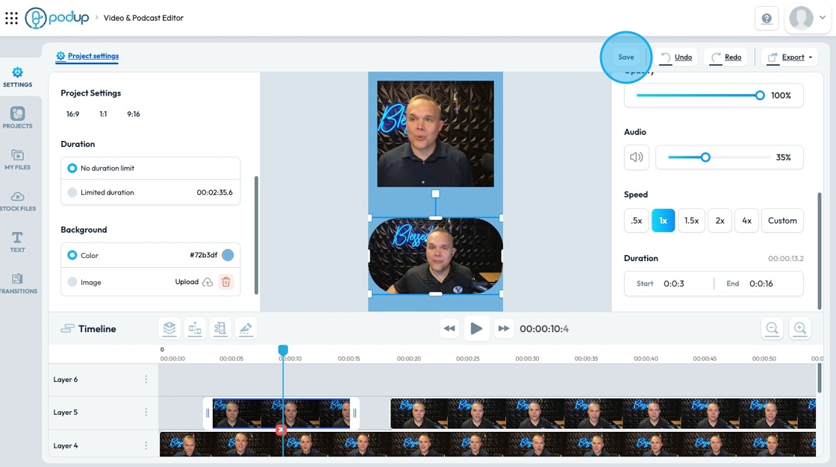The image size is (836, 467).
Task: Click the Podup logo
Action: tap(57, 18)
